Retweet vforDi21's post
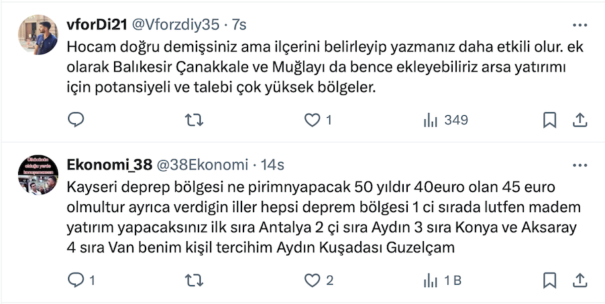The height and width of the screenshot is (304, 605). coord(193,120)
